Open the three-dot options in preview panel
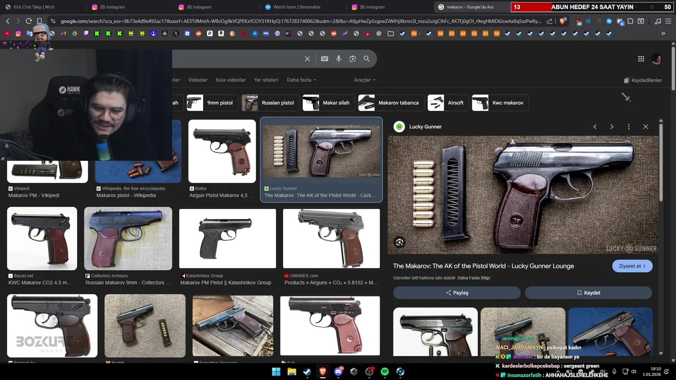Viewport: 676px width, 380px height. click(628, 127)
